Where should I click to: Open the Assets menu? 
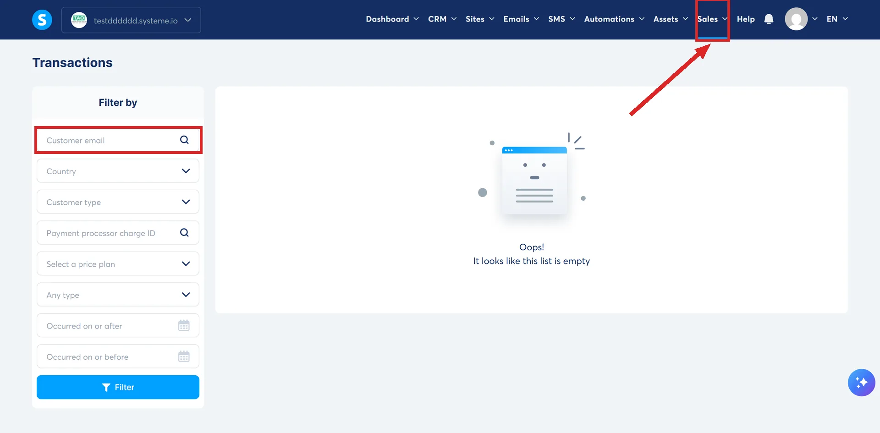click(x=671, y=19)
